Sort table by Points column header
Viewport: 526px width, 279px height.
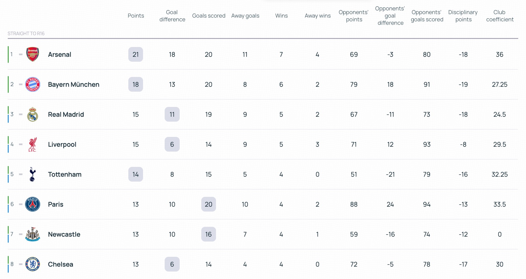tap(136, 16)
